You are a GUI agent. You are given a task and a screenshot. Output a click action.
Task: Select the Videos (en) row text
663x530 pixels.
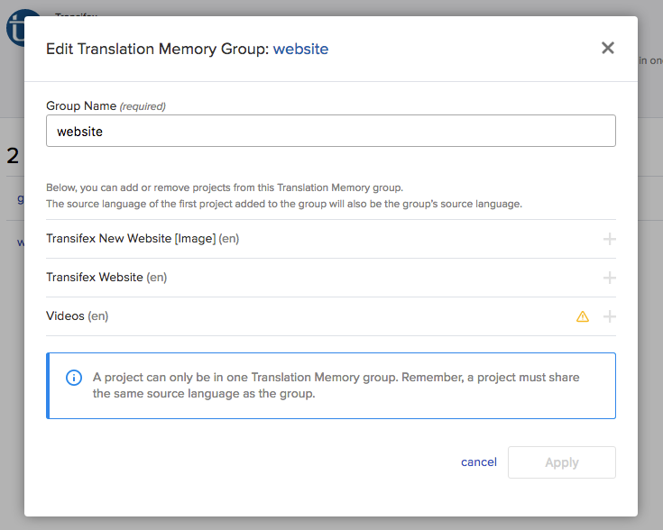point(77,316)
